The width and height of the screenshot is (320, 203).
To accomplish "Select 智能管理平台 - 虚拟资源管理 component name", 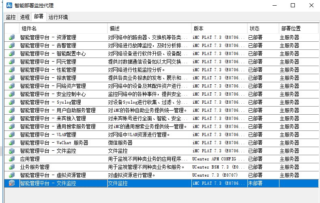I will click(x=53, y=175).
